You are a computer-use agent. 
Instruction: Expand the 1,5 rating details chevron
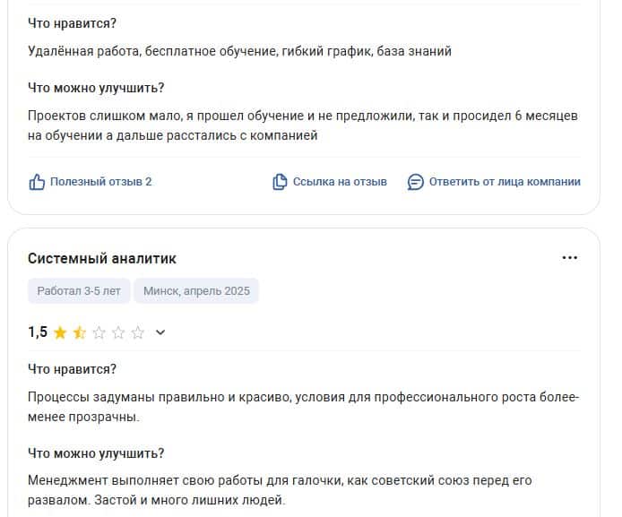pyautogui.click(x=160, y=332)
